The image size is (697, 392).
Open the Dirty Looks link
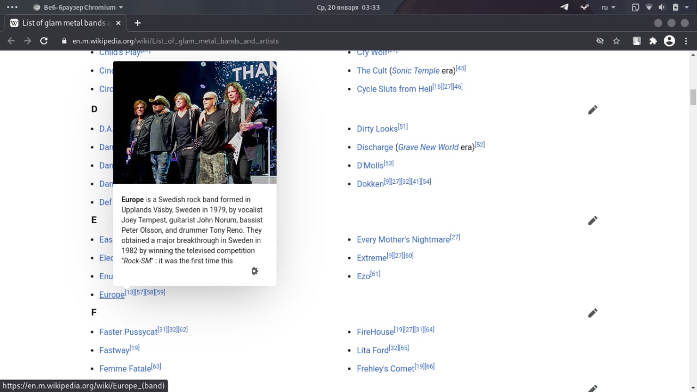point(377,129)
